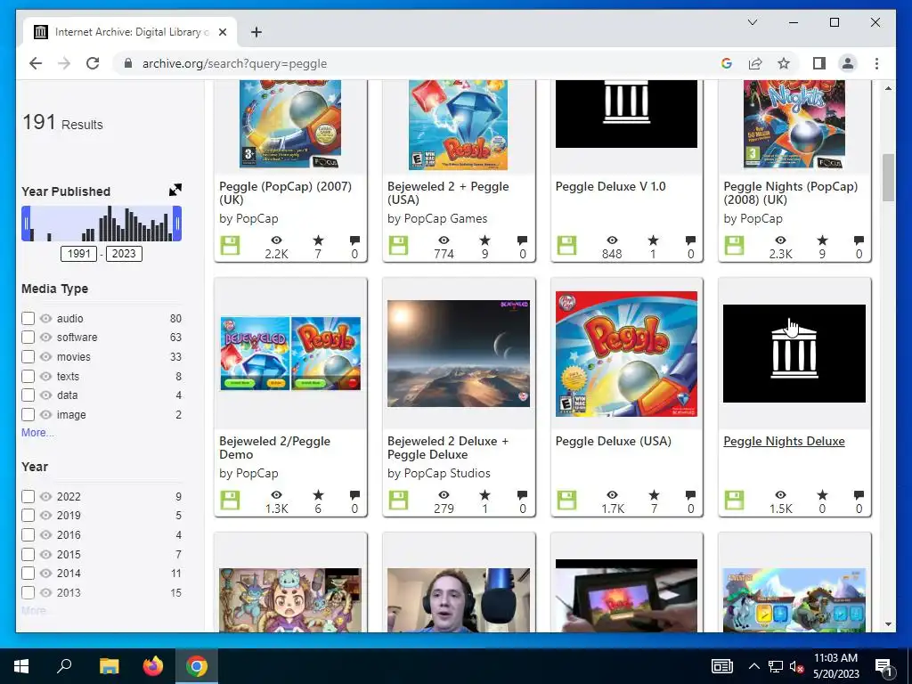Open the planet landscape thumbnail of Bejeweled 2 Deluxe
This screenshot has height=684, width=912.
tap(459, 354)
